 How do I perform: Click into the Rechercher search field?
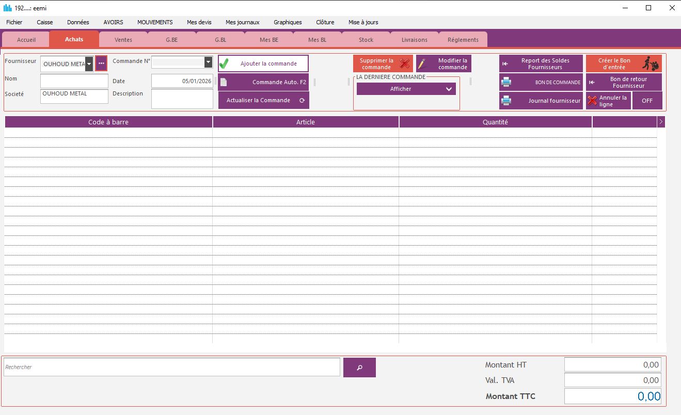[171, 367]
